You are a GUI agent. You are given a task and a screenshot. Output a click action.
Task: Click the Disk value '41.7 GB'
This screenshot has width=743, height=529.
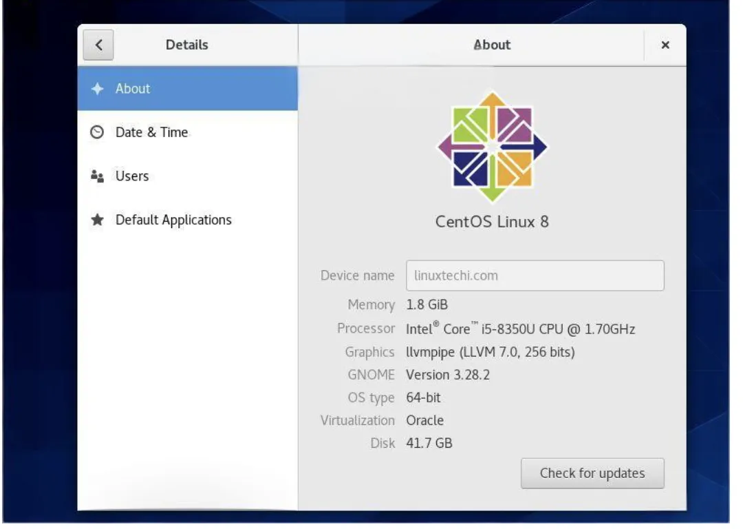tap(429, 443)
